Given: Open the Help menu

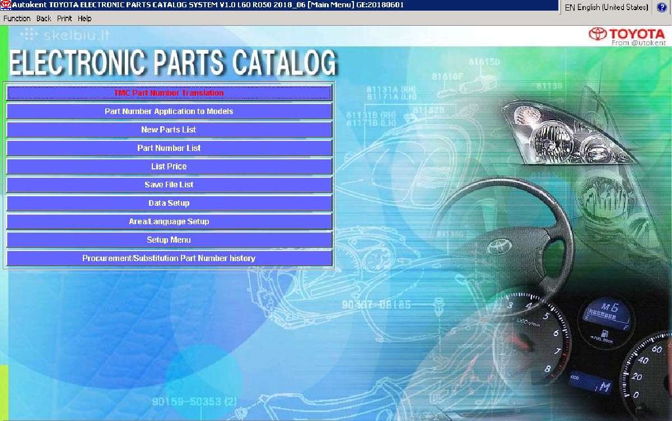Looking at the screenshot, I should (x=85, y=18).
